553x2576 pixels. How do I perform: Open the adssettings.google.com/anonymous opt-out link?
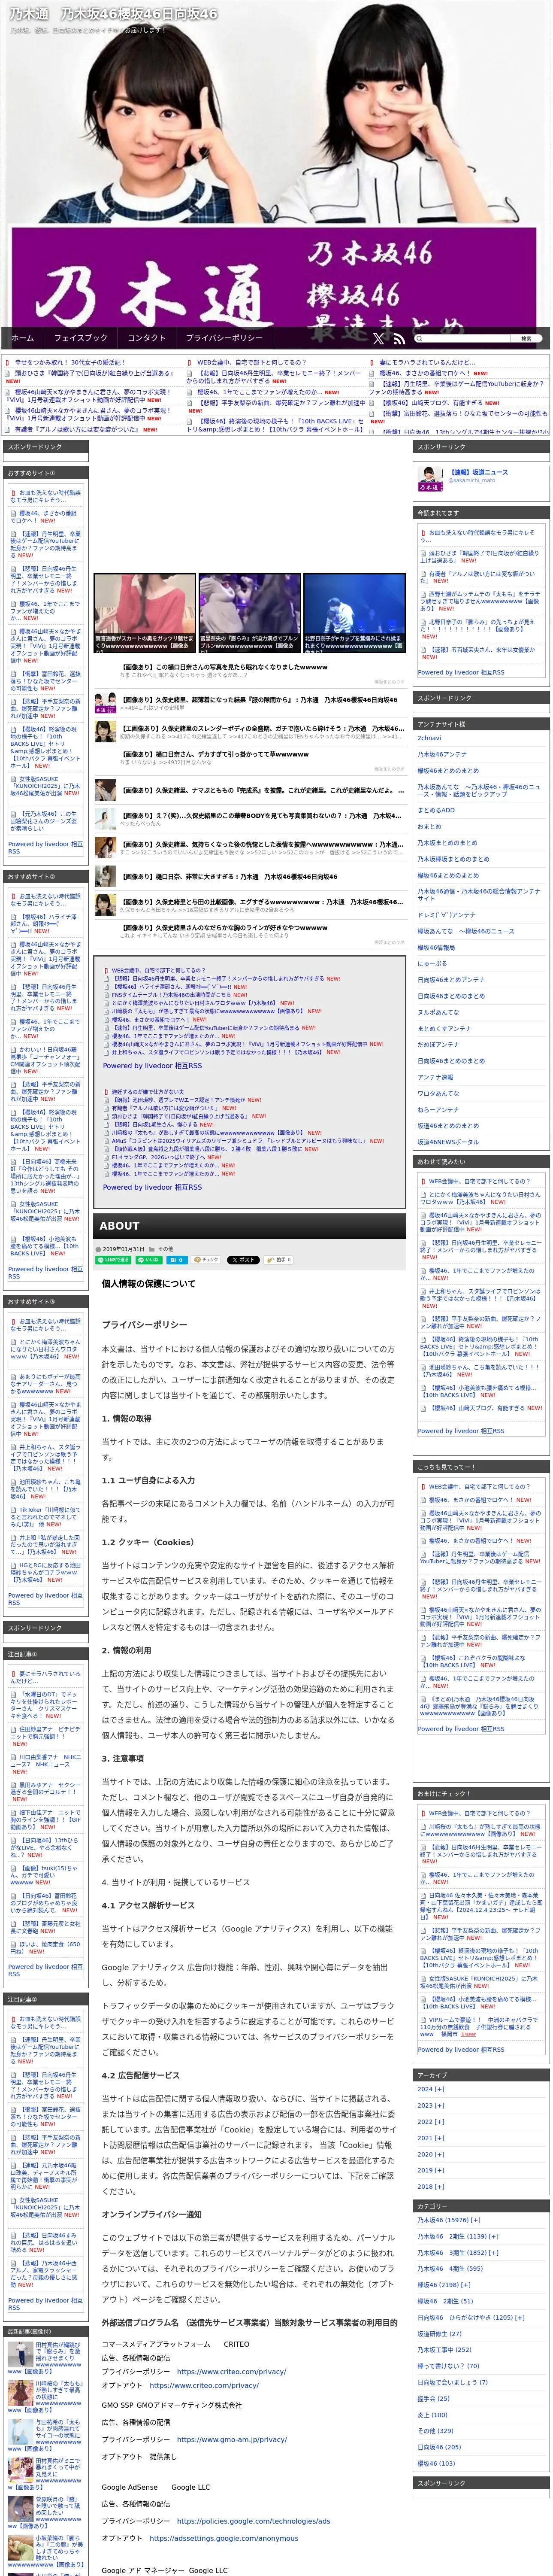(224, 2537)
